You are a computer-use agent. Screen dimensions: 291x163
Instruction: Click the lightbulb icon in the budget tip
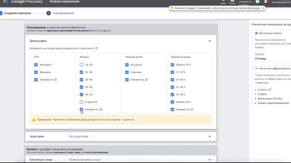point(172,8)
